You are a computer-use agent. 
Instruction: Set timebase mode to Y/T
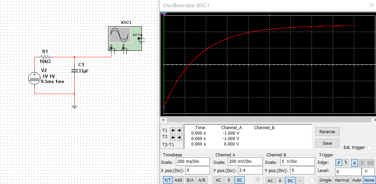click(x=168, y=180)
